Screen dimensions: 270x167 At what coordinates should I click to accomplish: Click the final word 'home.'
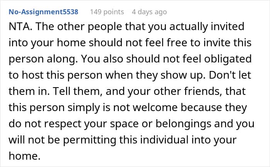tap(24, 156)
